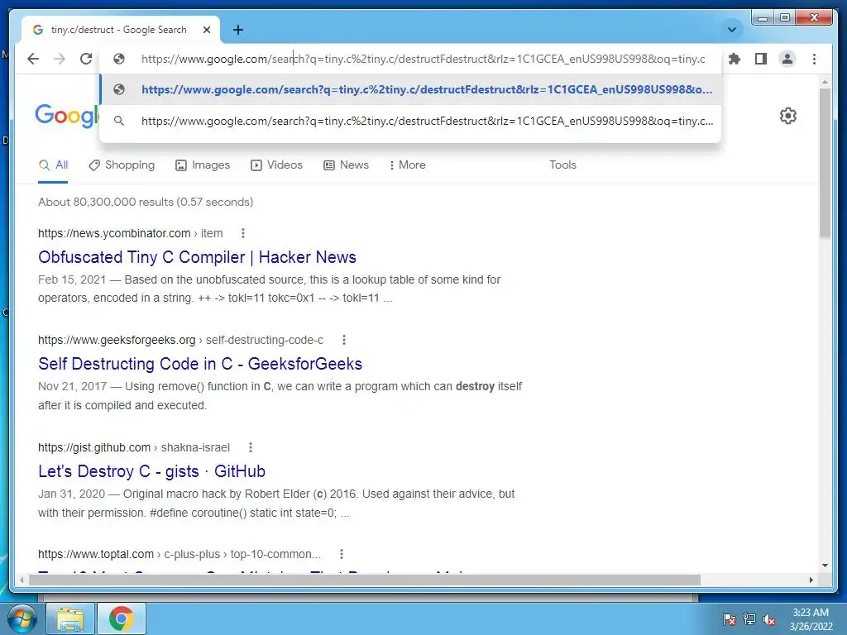Close the tiny.c/destruct Google Search tab
This screenshot has height=635, width=847.
(x=206, y=30)
